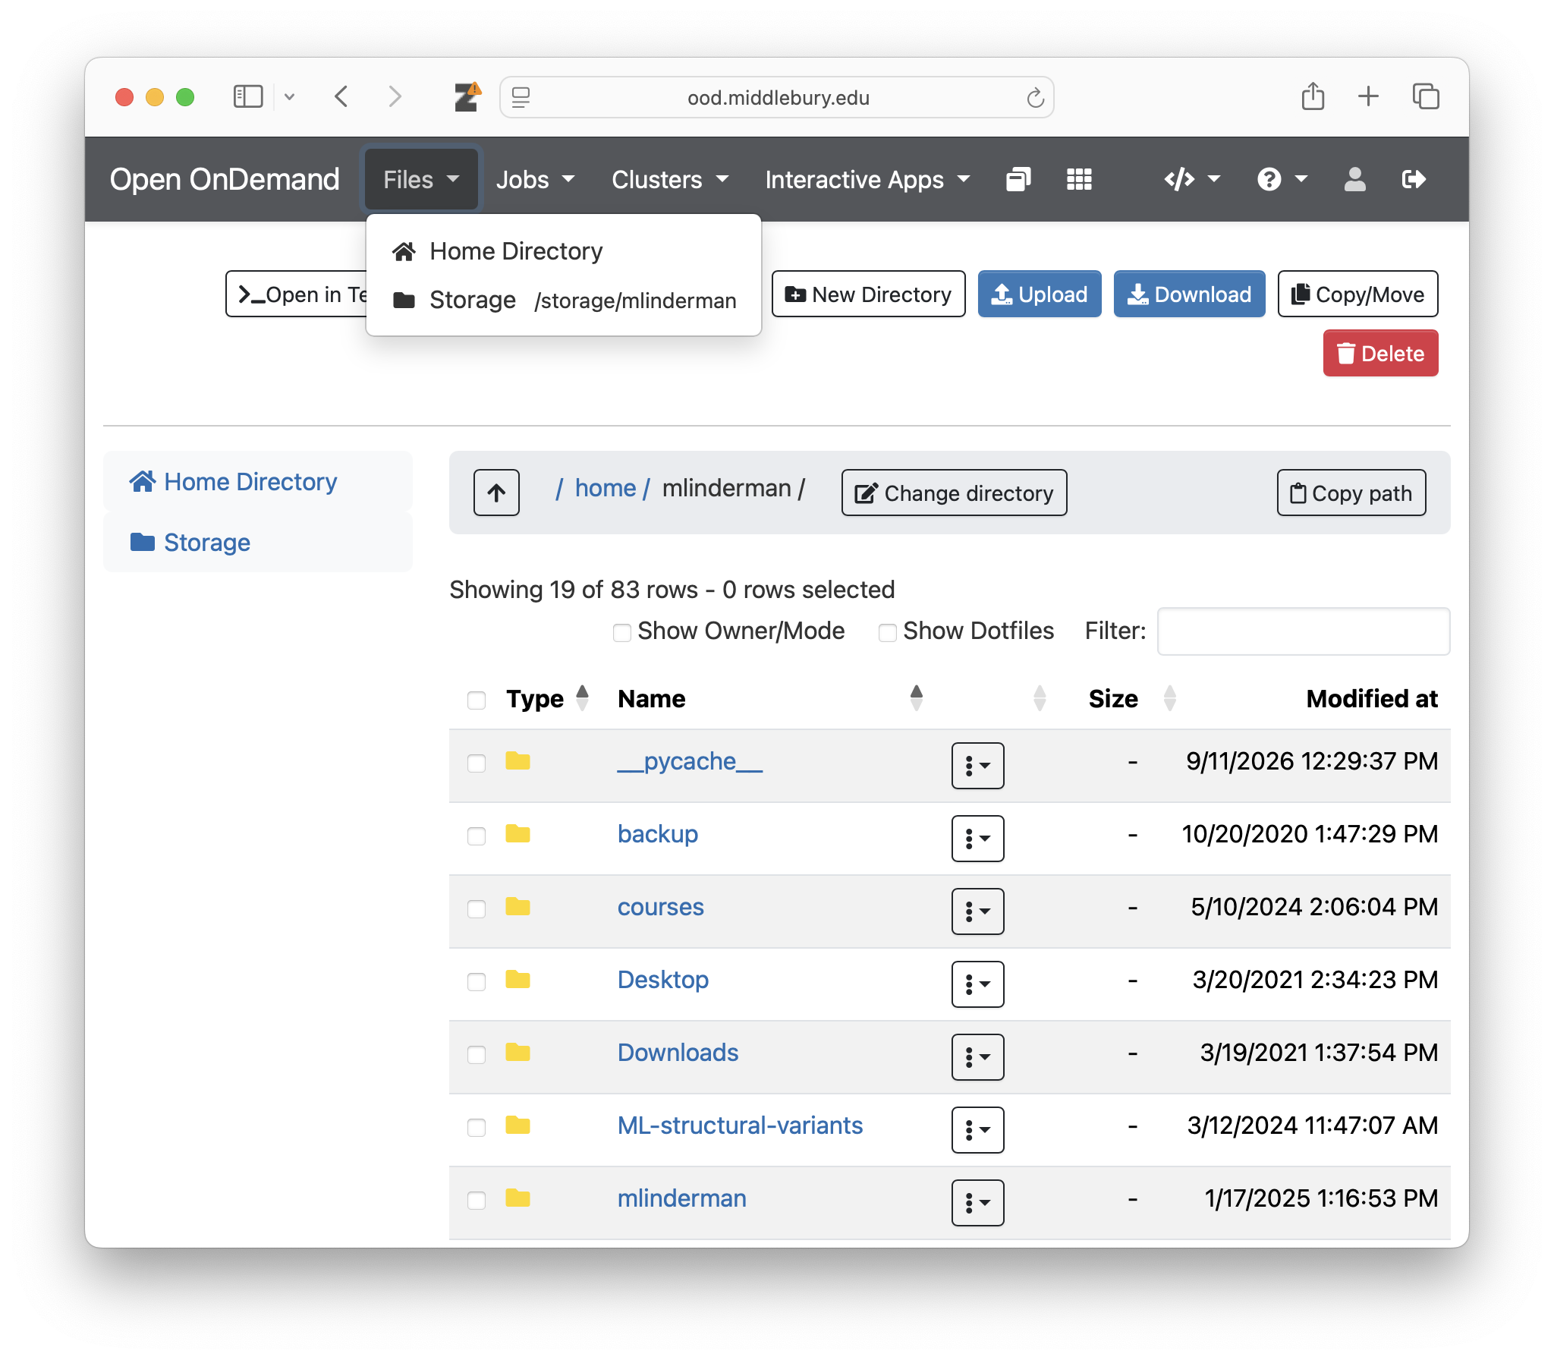
Task: Click the Change directory button
Action: tap(954, 493)
